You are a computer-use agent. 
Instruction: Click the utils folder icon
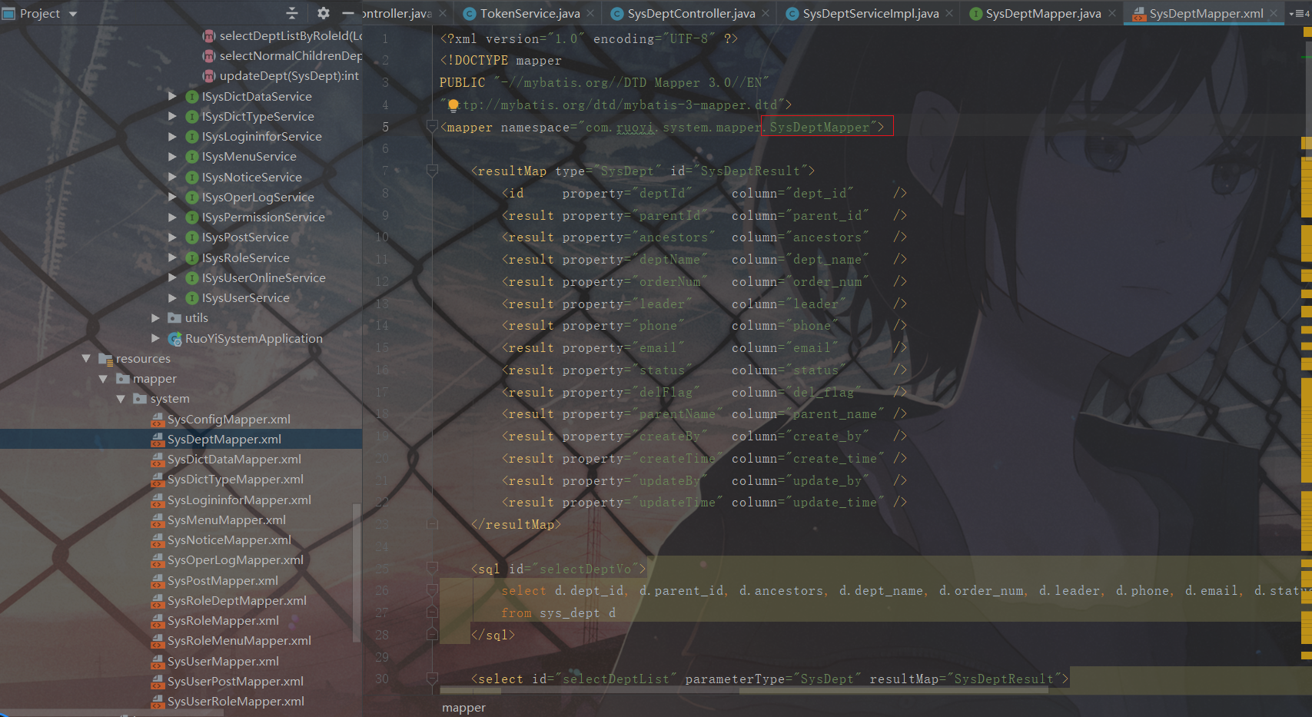click(174, 317)
